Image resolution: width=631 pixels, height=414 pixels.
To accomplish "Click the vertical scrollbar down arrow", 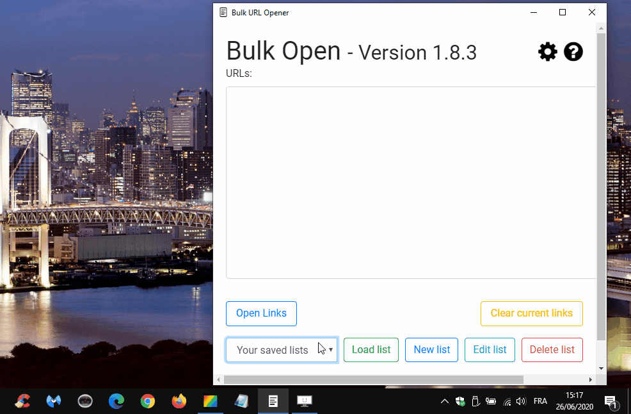I will [x=601, y=368].
